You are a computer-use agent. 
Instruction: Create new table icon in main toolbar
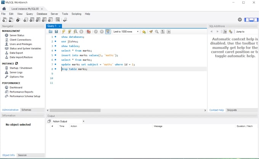click(x=32, y=20)
